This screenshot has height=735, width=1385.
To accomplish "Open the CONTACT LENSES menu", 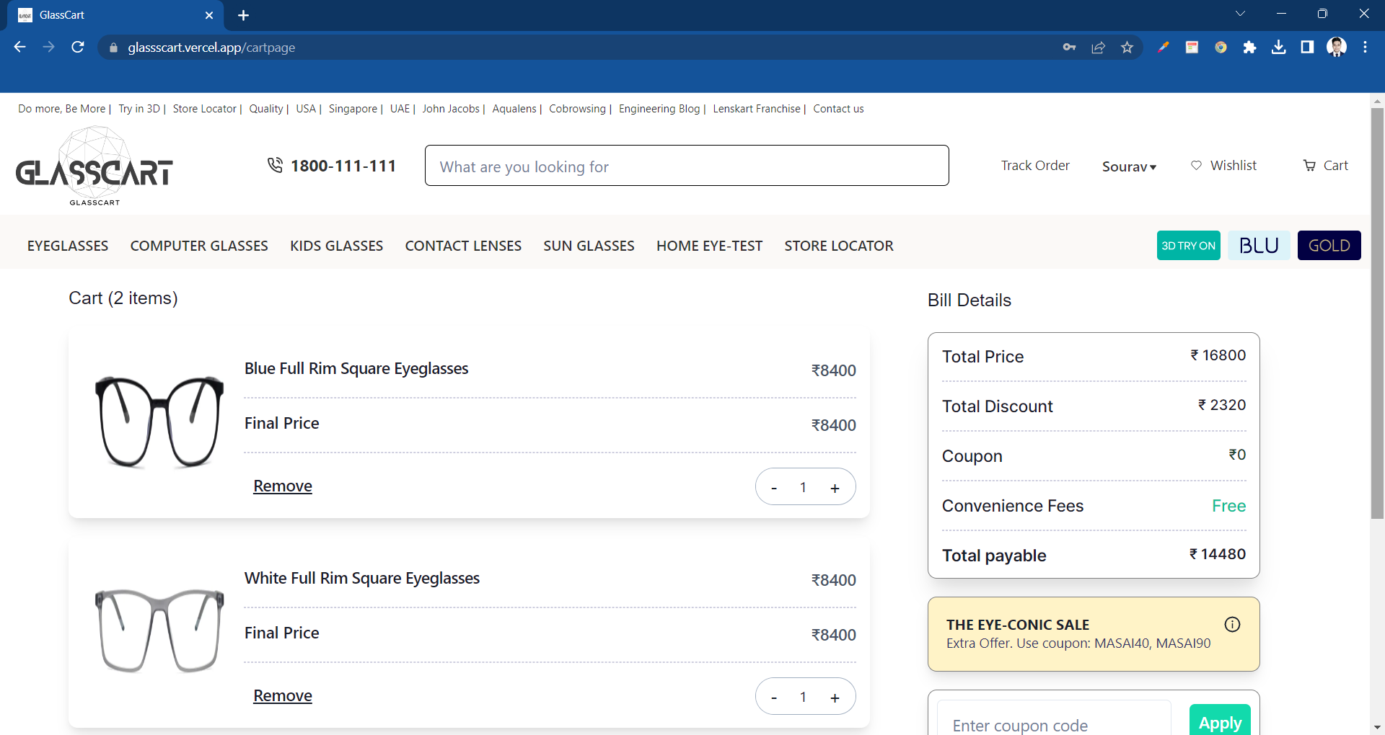I will tap(463, 246).
